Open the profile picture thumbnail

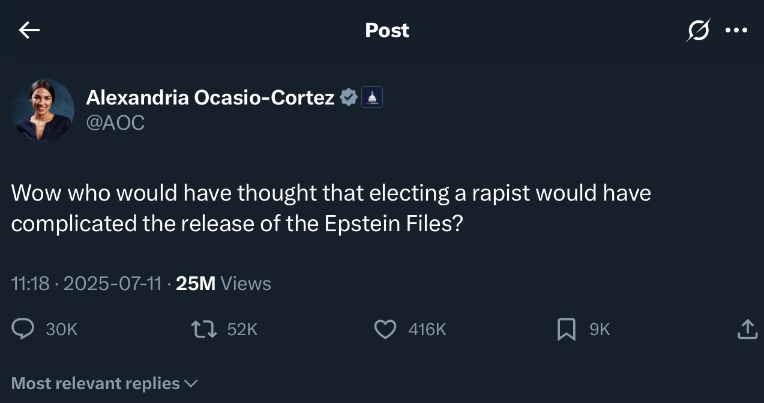tap(43, 110)
